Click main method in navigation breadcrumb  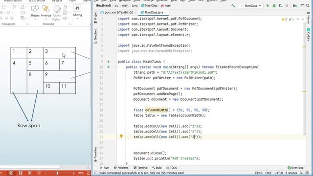click(166, 5)
